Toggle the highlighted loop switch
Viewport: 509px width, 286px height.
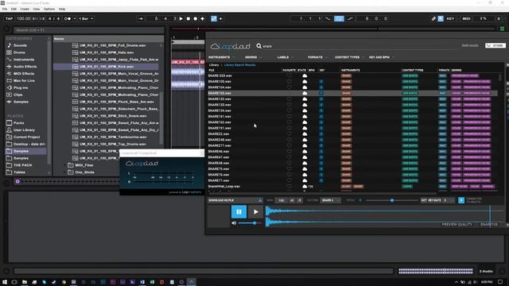(x=339, y=19)
